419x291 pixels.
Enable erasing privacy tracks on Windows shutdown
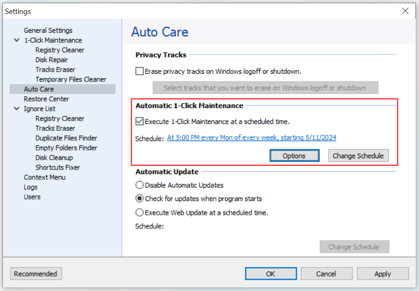point(139,71)
